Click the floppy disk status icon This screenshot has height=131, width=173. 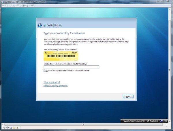point(11,128)
